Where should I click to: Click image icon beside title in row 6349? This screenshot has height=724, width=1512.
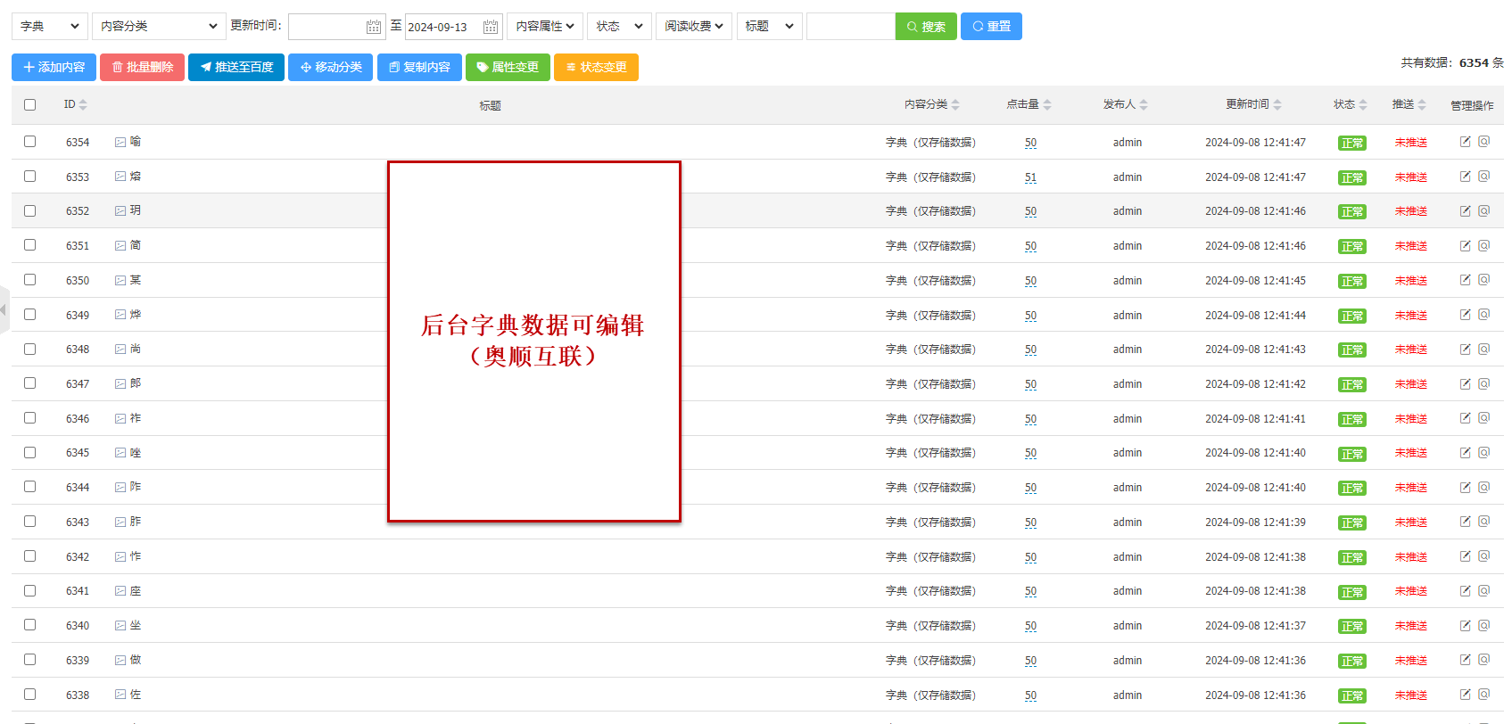120,315
